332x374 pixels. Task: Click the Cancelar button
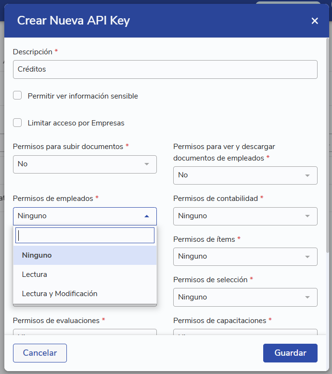pos(40,353)
